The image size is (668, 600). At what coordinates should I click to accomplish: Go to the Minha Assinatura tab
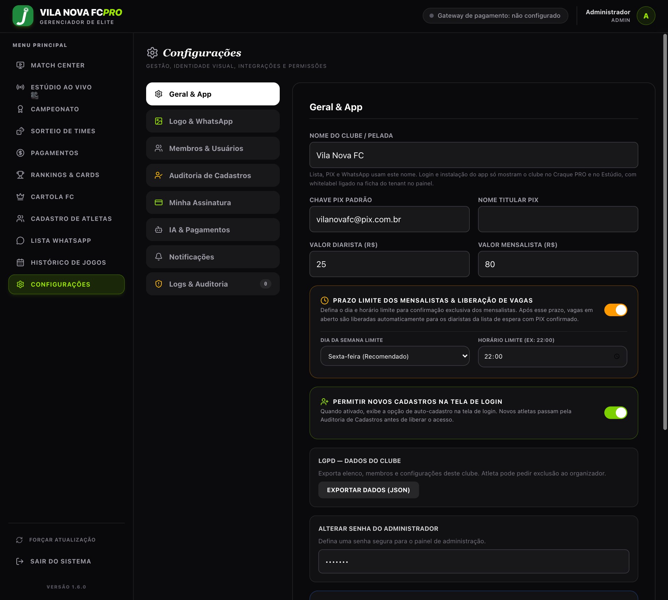(213, 202)
